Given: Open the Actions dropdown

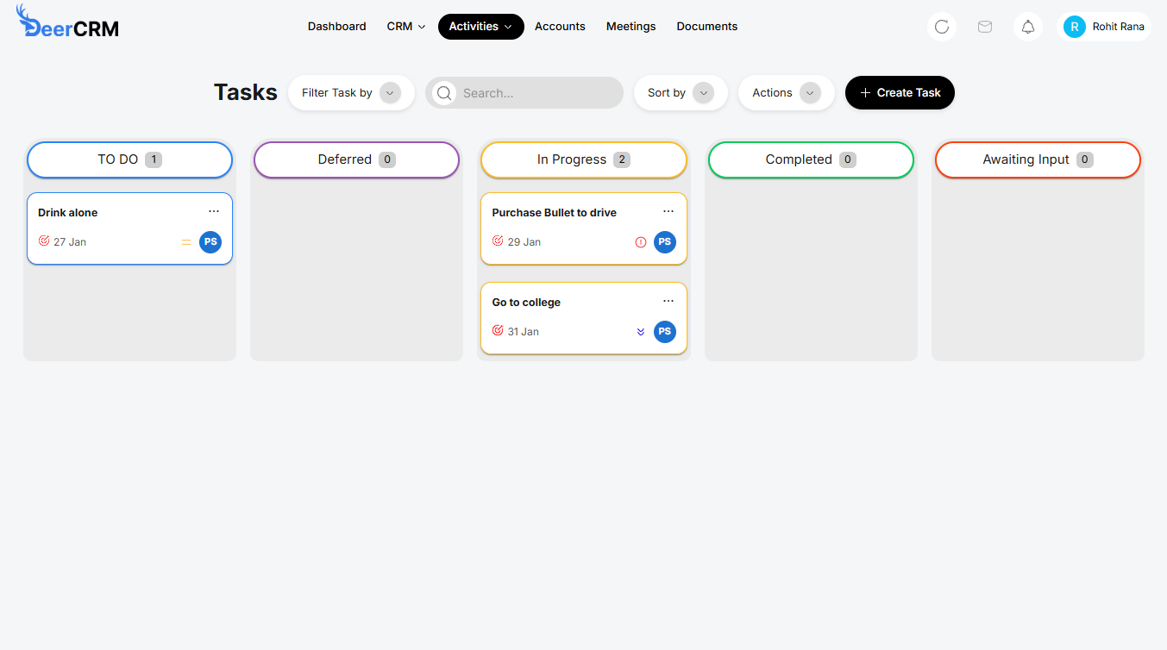Looking at the screenshot, I should click(x=786, y=92).
